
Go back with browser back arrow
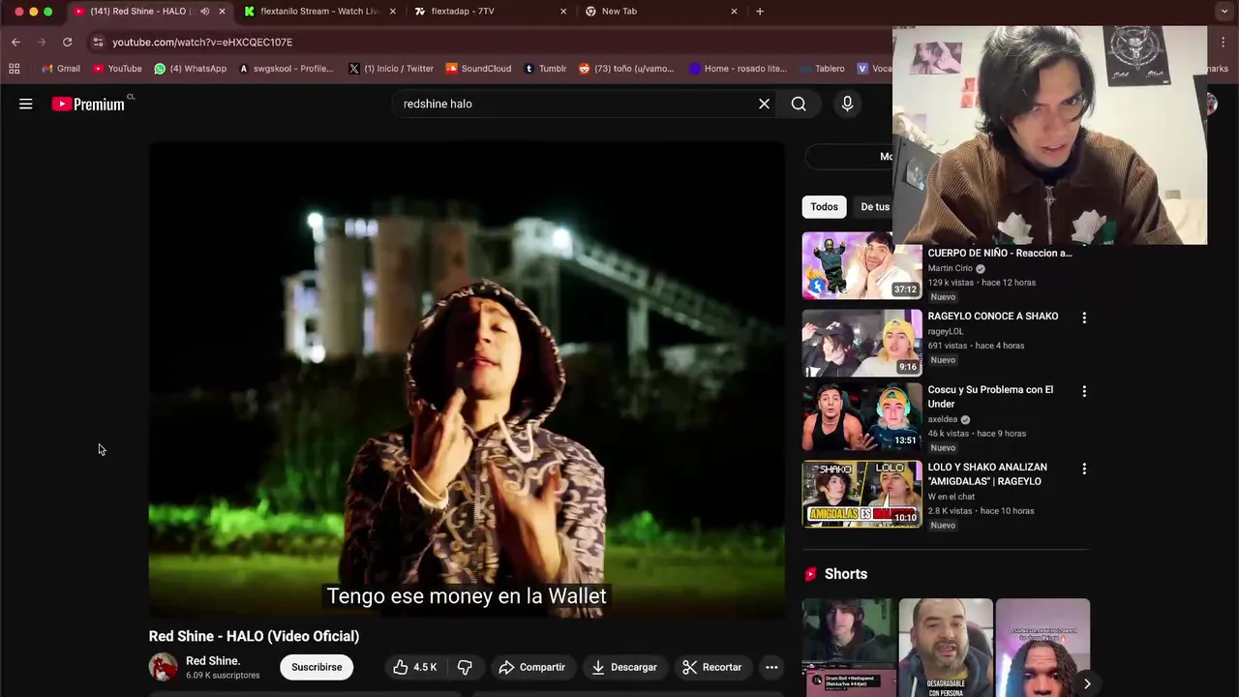point(15,42)
